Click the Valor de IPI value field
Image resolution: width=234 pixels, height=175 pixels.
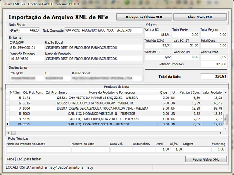click(186, 57)
